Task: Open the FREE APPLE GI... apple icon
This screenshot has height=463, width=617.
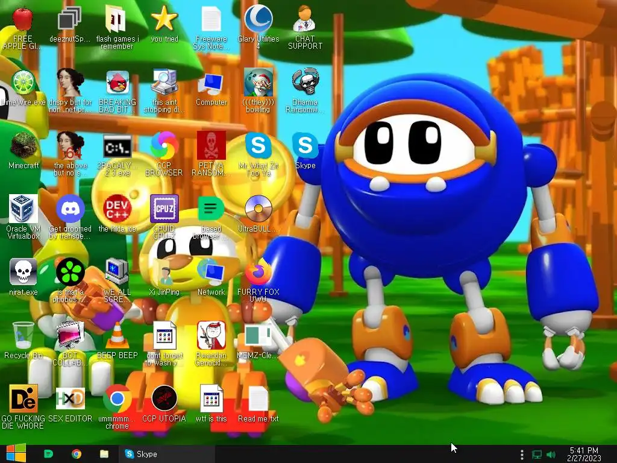Action: [x=23, y=19]
